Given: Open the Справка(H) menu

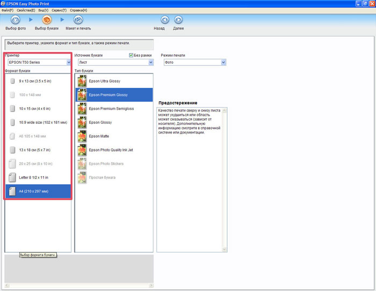Looking at the screenshot, I should (78, 10).
